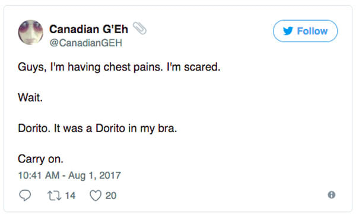This screenshot has height=218, width=356.
Task: Open the 10:41 AM timestamp link
Action: (39, 175)
